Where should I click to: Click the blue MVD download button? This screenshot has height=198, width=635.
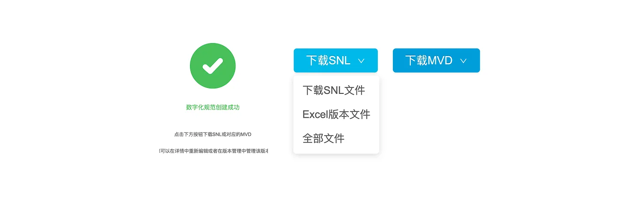(x=436, y=61)
